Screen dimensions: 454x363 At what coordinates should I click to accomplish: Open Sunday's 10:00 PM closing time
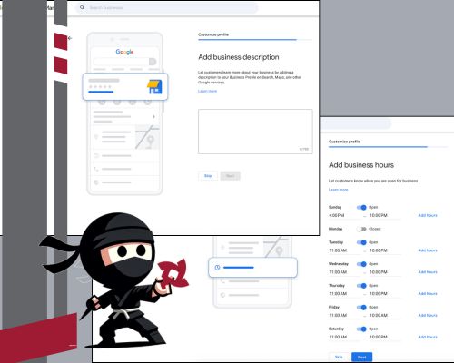coord(384,216)
